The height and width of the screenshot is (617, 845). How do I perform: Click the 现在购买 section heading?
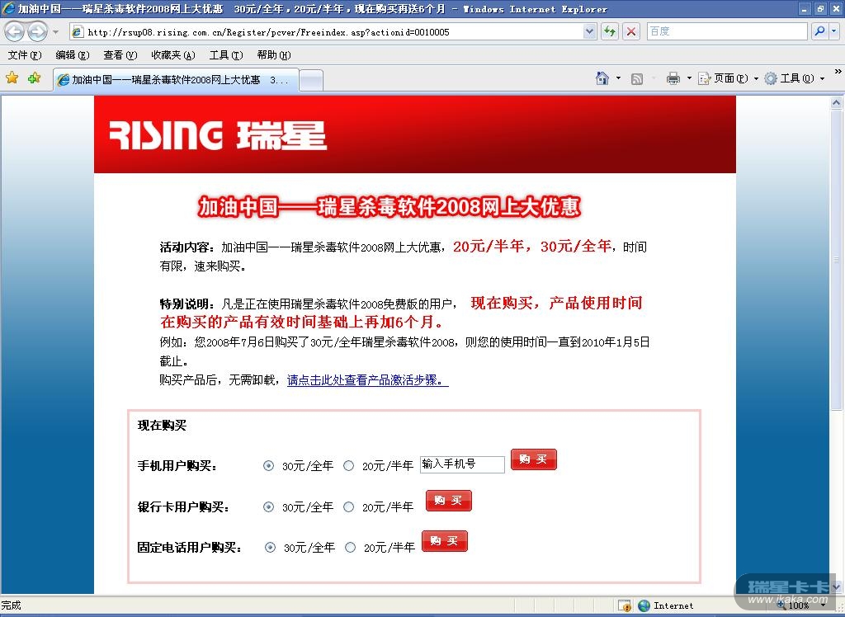point(162,426)
